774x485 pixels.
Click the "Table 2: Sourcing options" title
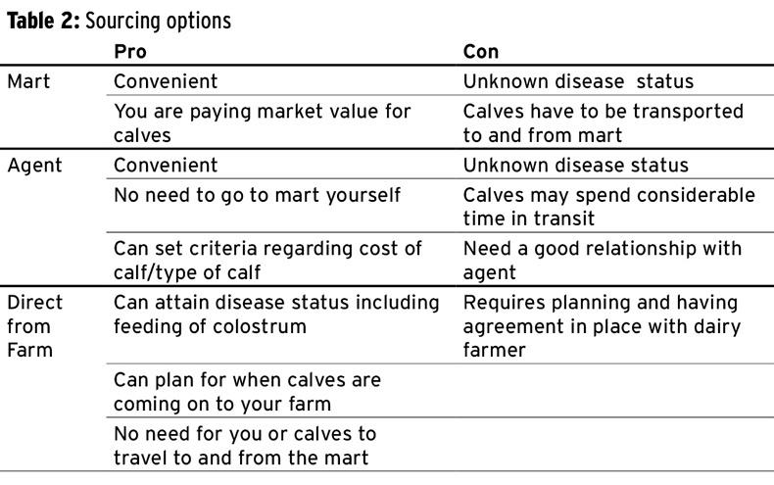point(119,21)
